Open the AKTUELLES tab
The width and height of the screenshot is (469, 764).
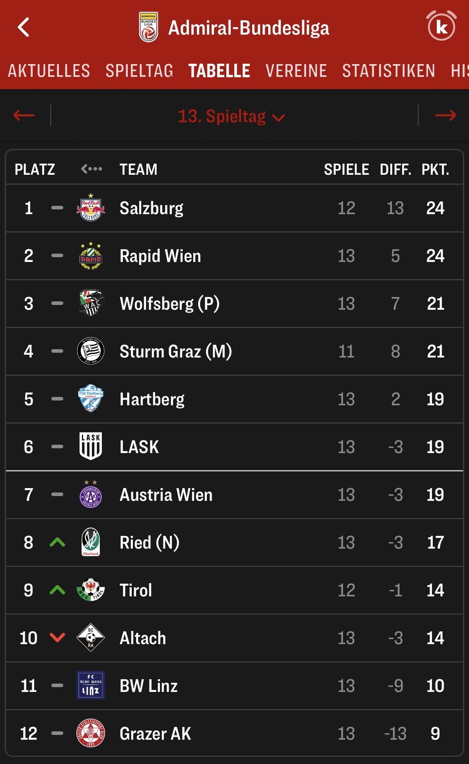(x=49, y=71)
